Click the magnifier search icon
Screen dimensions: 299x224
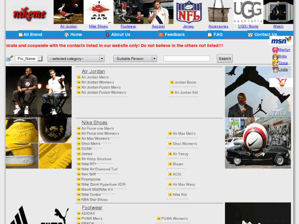(x=9, y=58)
